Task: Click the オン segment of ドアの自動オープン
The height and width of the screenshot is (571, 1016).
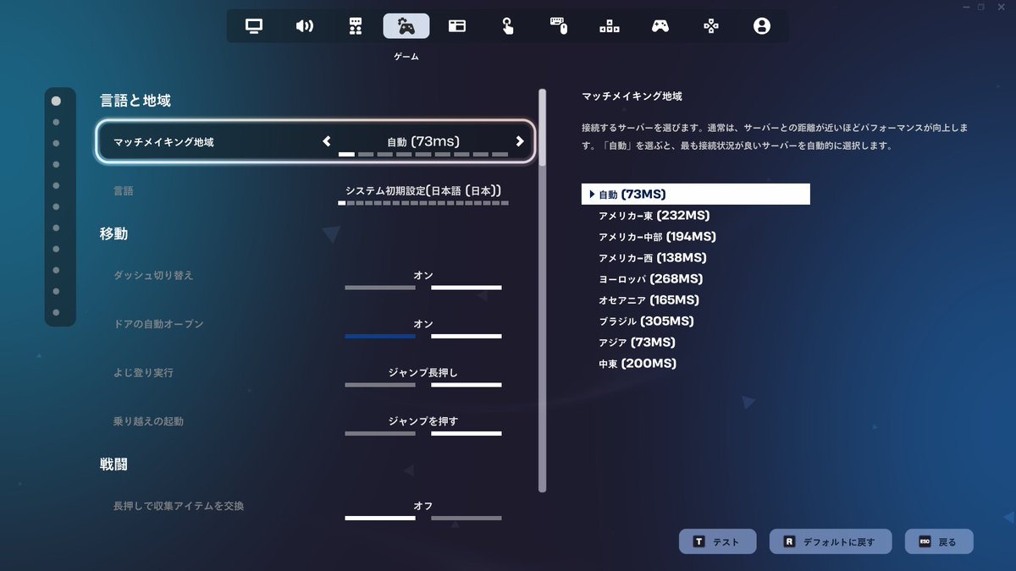Action: 467,337
